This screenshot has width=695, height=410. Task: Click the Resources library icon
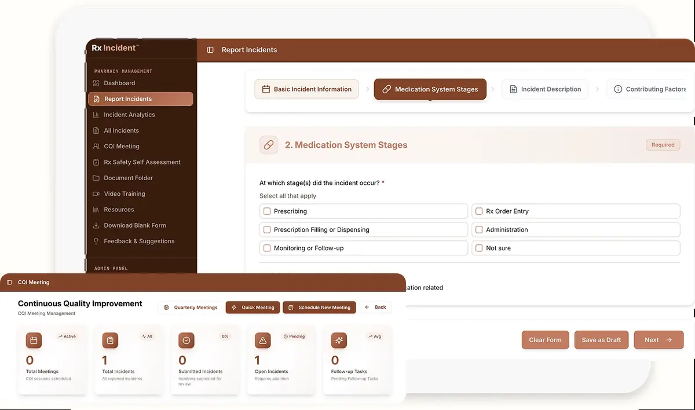click(x=96, y=210)
